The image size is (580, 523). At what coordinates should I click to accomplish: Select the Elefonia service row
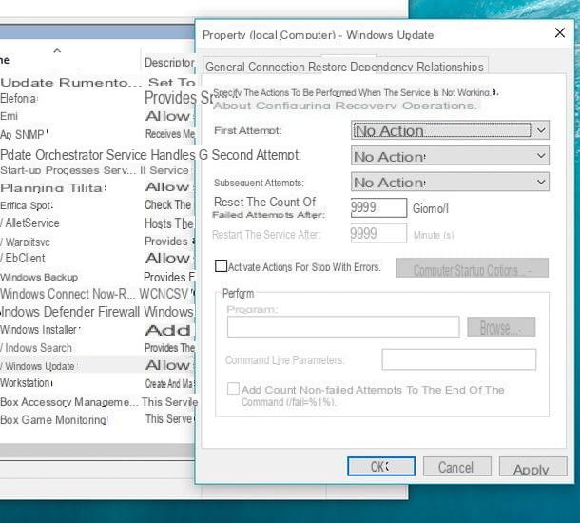(x=97, y=98)
